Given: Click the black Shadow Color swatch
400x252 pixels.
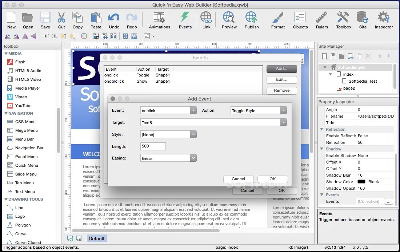Looking at the screenshot, I should [x=361, y=182].
